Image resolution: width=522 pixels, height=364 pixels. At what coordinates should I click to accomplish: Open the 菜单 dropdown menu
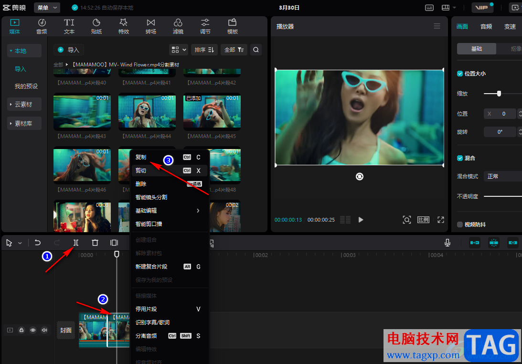click(47, 7)
